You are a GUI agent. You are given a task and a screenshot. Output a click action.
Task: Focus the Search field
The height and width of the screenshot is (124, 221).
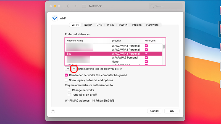[165, 6]
